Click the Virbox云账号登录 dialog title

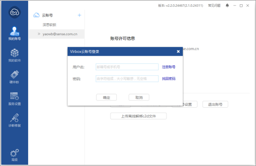pos(84,52)
